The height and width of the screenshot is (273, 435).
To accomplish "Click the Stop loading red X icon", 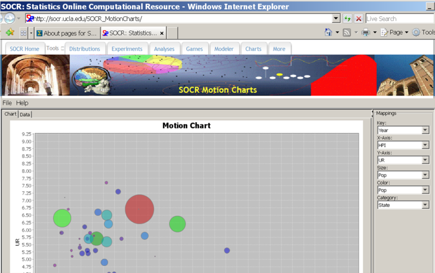I will point(359,18).
